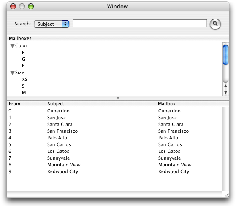This screenshot has height=206, width=236.
Task: Click the magnifying glass search button
Action: point(215,24)
